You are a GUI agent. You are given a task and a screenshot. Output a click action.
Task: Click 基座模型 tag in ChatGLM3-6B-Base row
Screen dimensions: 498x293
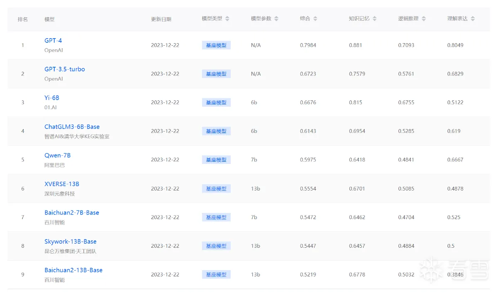[x=216, y=131]
